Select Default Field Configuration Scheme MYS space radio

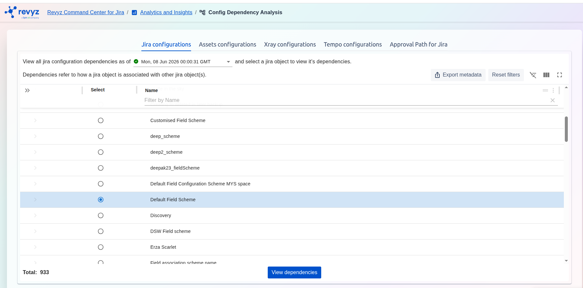click(101, 184)
